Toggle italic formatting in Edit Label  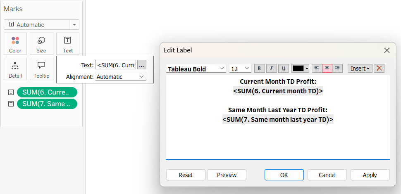click(271, 69)
